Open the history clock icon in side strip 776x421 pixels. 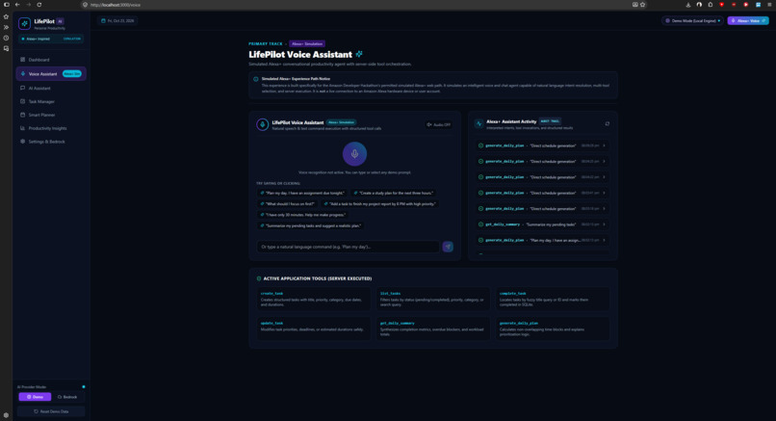click(6, 39)
